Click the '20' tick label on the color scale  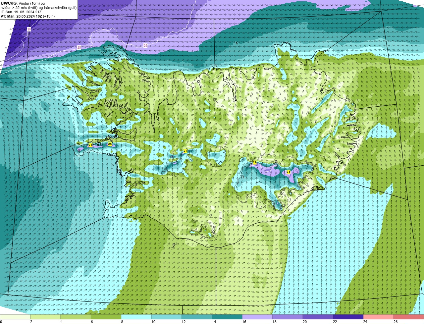tap(305, 322)
